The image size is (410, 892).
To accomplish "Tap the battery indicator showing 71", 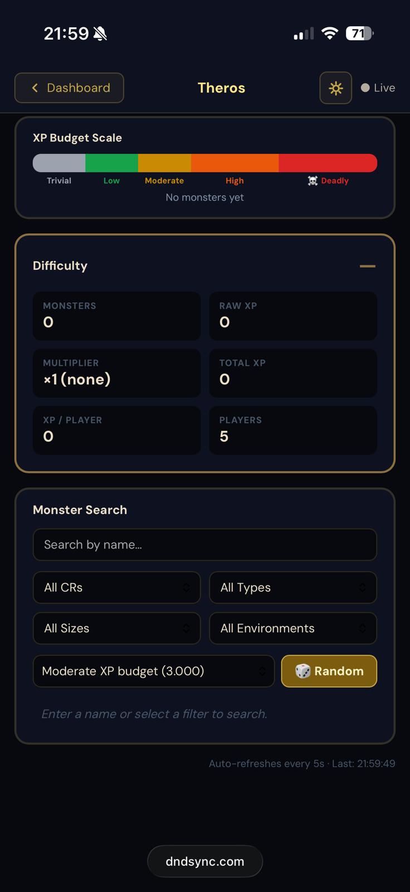I will pyautogui.click(x=359, y=33).
